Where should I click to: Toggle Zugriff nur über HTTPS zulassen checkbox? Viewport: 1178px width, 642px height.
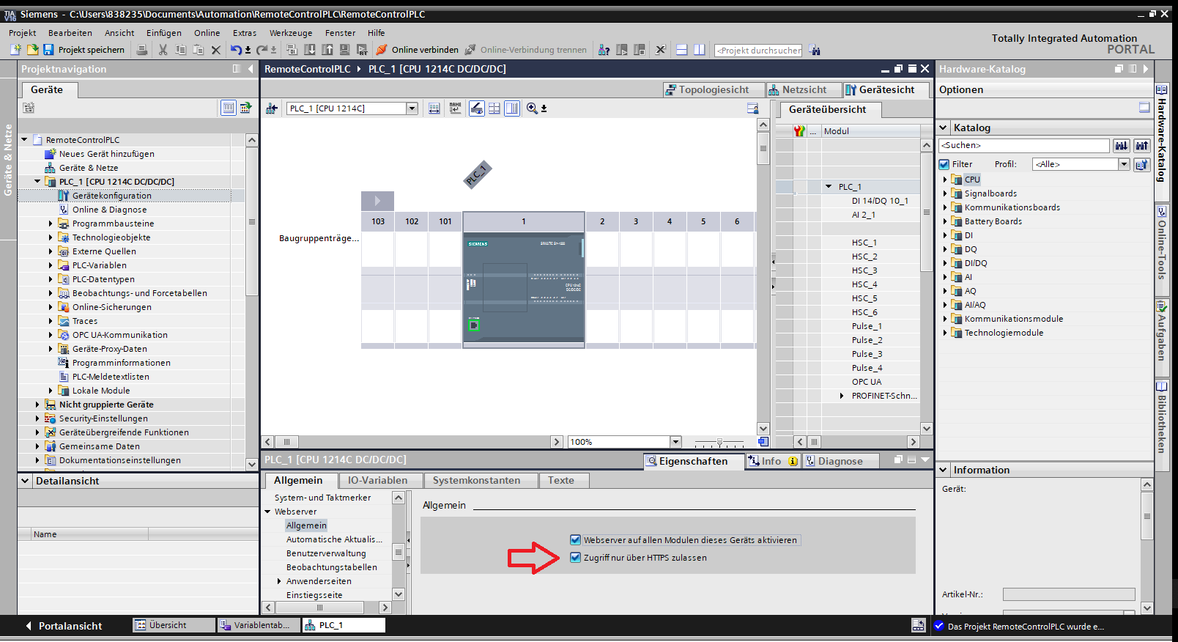[x=575, y=558]
